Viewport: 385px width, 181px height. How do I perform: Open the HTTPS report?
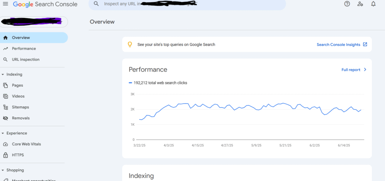[x=34, y=155]
